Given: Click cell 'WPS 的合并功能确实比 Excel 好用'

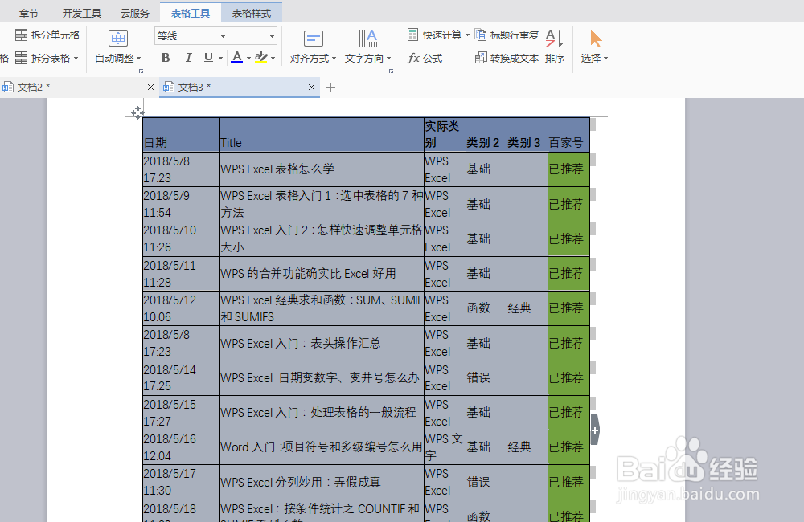Looking at the screenshot, I should (x=322, y=274).
